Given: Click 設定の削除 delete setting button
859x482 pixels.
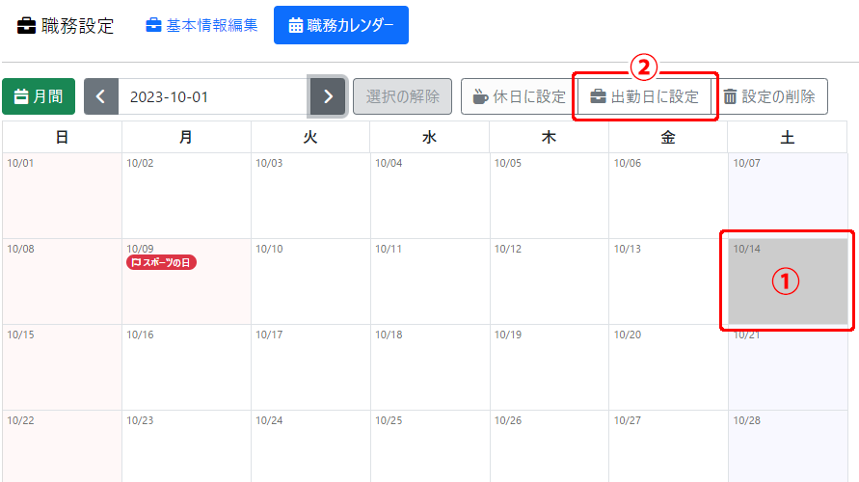Looking at the screenshot, I should (769, 96).
